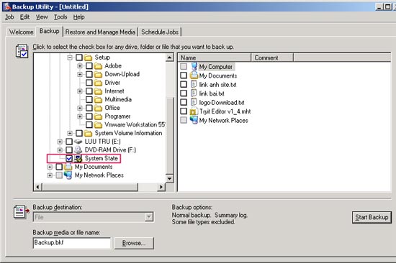Click the Adobe folder icon

point(98,66)
